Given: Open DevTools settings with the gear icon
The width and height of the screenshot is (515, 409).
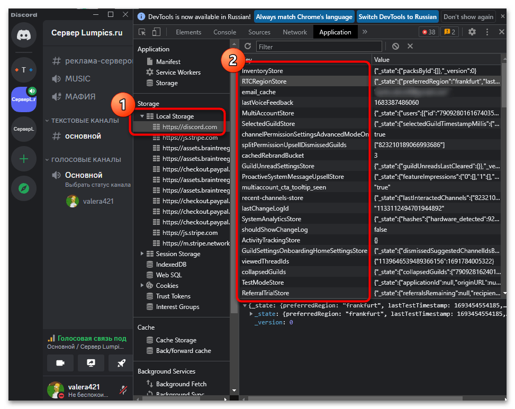Looking at the screenshot, I should pos(472,32).
